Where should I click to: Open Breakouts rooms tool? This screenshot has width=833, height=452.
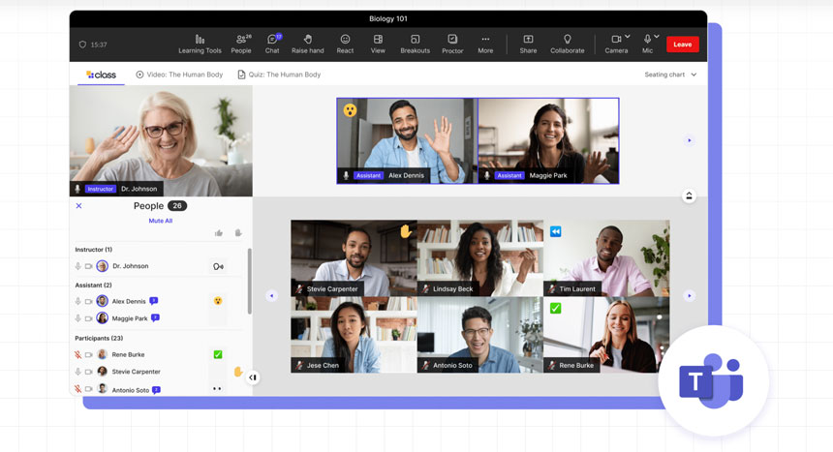coord(415,44)
